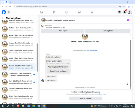135x108 pixels.
Task: Click the 'Is this still available?' message bubble
Action: [x=53, y=57]
